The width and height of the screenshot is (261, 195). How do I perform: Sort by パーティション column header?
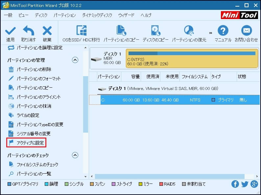coord(109,76)
